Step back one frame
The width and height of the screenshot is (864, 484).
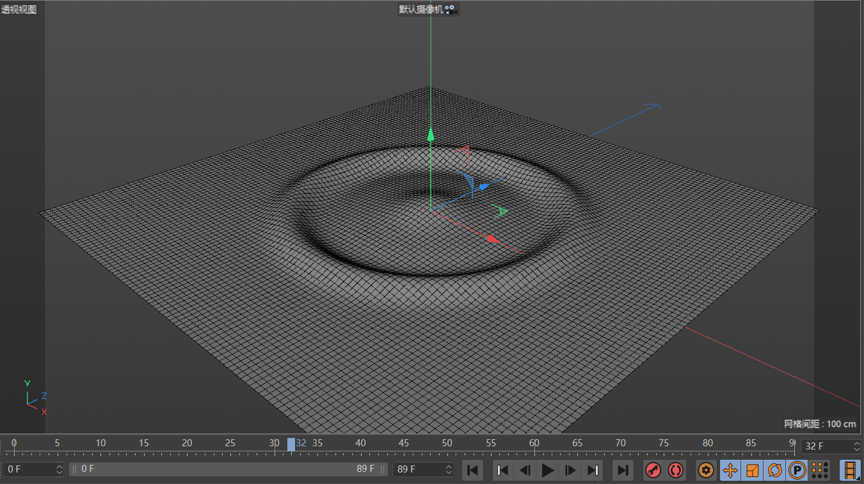(x=525, y=471)
